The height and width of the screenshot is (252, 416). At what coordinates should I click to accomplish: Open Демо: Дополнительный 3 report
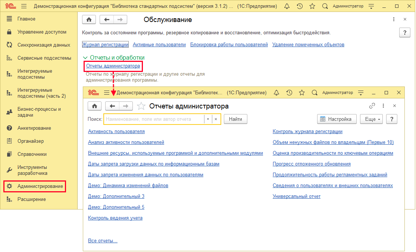[116, 196]
